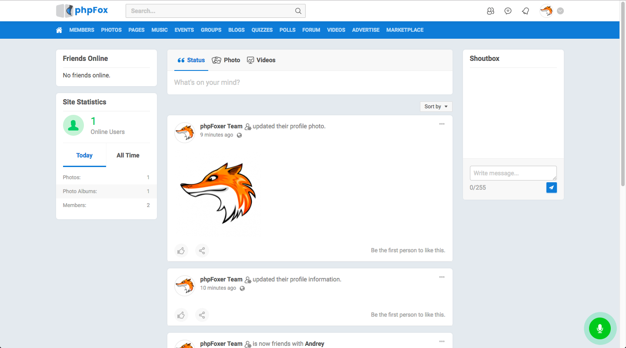Click user badge icon on profile information post

pyautogui.click(x=248, y=280)
